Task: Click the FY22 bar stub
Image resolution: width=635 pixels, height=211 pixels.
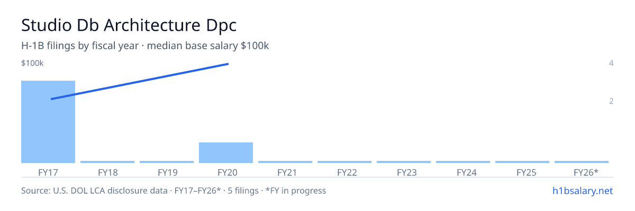Action: (344, 162)
